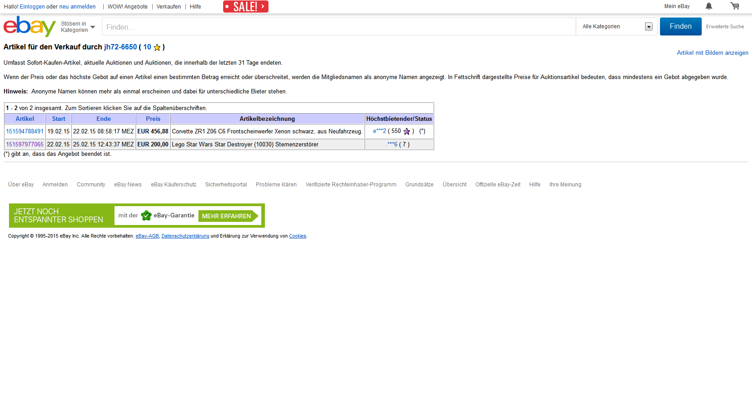
Task: Click into the Finden search field
Action: (x=339, y=26)
